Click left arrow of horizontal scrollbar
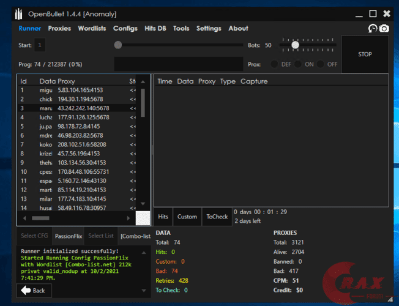Viewport: 399px width, 306px height. coord(24,218)
